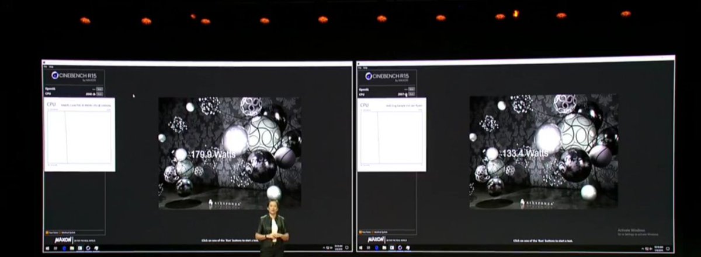Click the CPU ranking panel in right window
The width and height of the screenshot is (701, 257).
[391, 135]
